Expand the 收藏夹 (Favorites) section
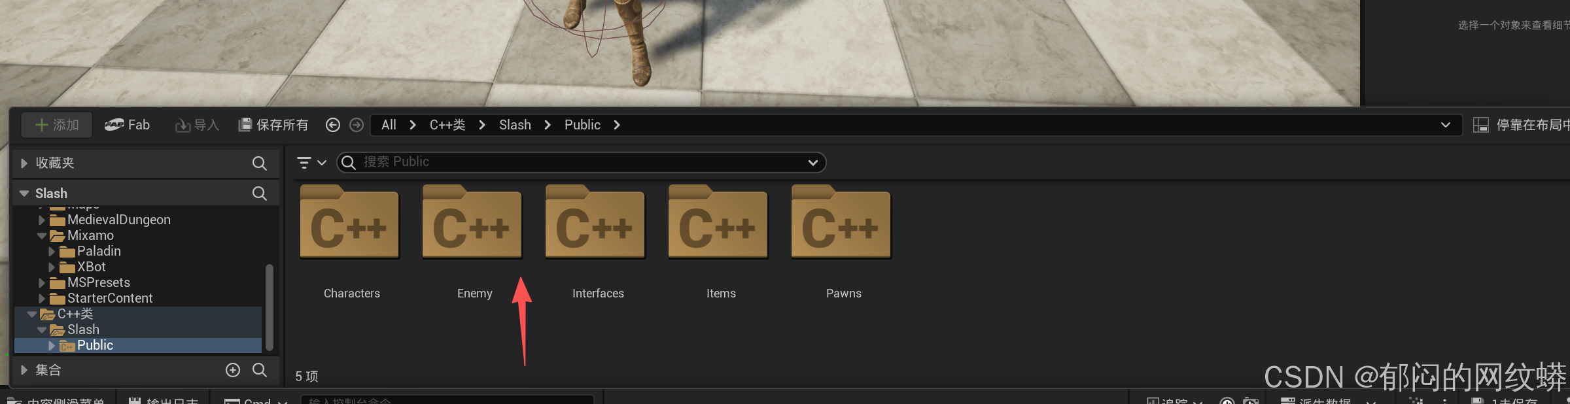This screenshot has width=1570, height=404. [x=24, y=163]
